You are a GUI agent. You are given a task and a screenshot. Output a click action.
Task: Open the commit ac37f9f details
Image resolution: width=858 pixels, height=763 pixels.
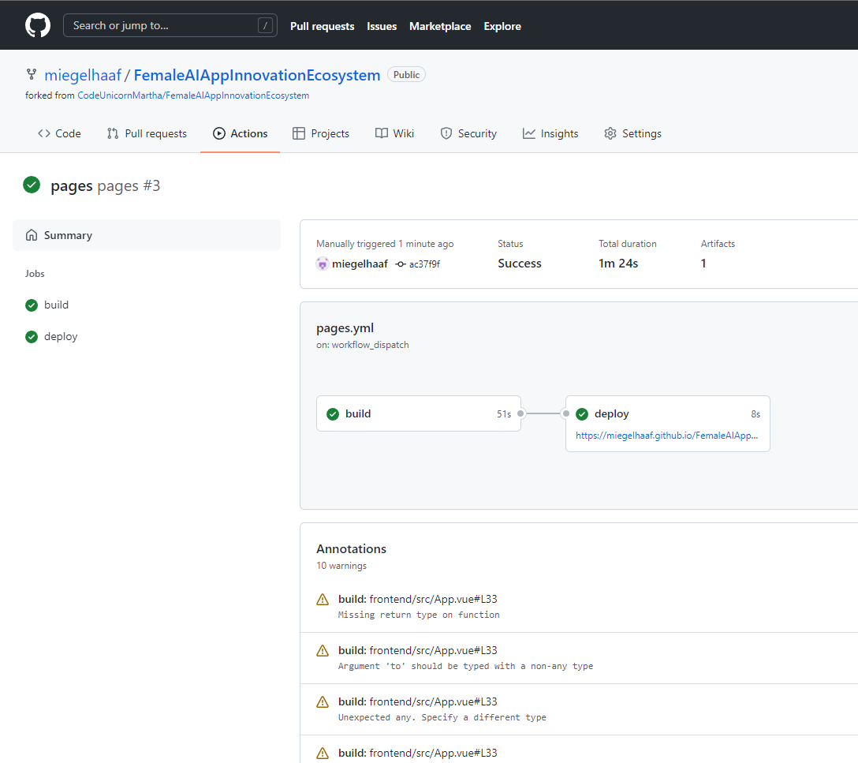[423, 264]
